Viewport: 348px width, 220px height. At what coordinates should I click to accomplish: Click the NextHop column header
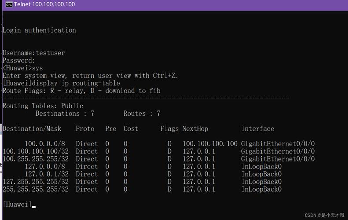point(195,129)
